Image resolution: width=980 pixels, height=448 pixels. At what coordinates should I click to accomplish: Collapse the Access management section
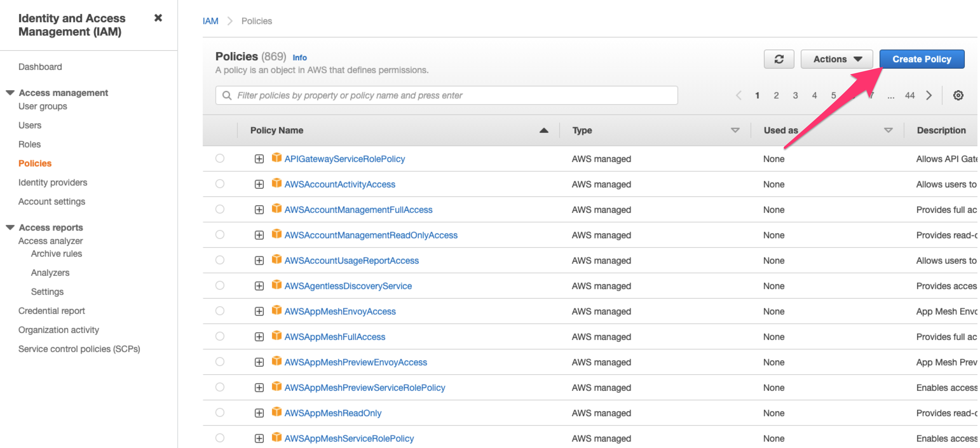pyautogui.click(x=10, y=93)
